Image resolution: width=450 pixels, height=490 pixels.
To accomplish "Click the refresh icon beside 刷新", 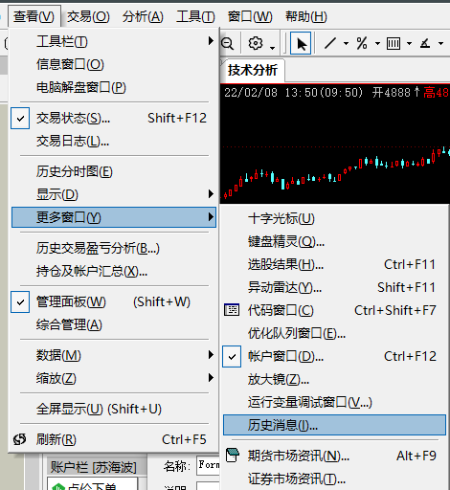I will (x=20, y=439).
